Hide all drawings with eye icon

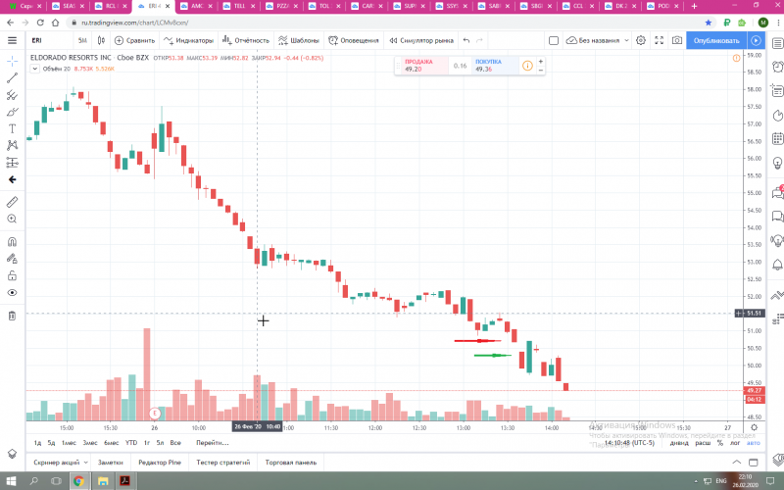pos(12,293)
